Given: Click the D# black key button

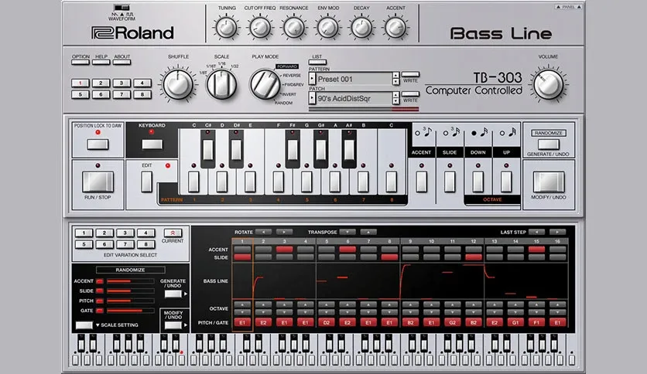Looking at the screenshot, I should coord(236,151).
